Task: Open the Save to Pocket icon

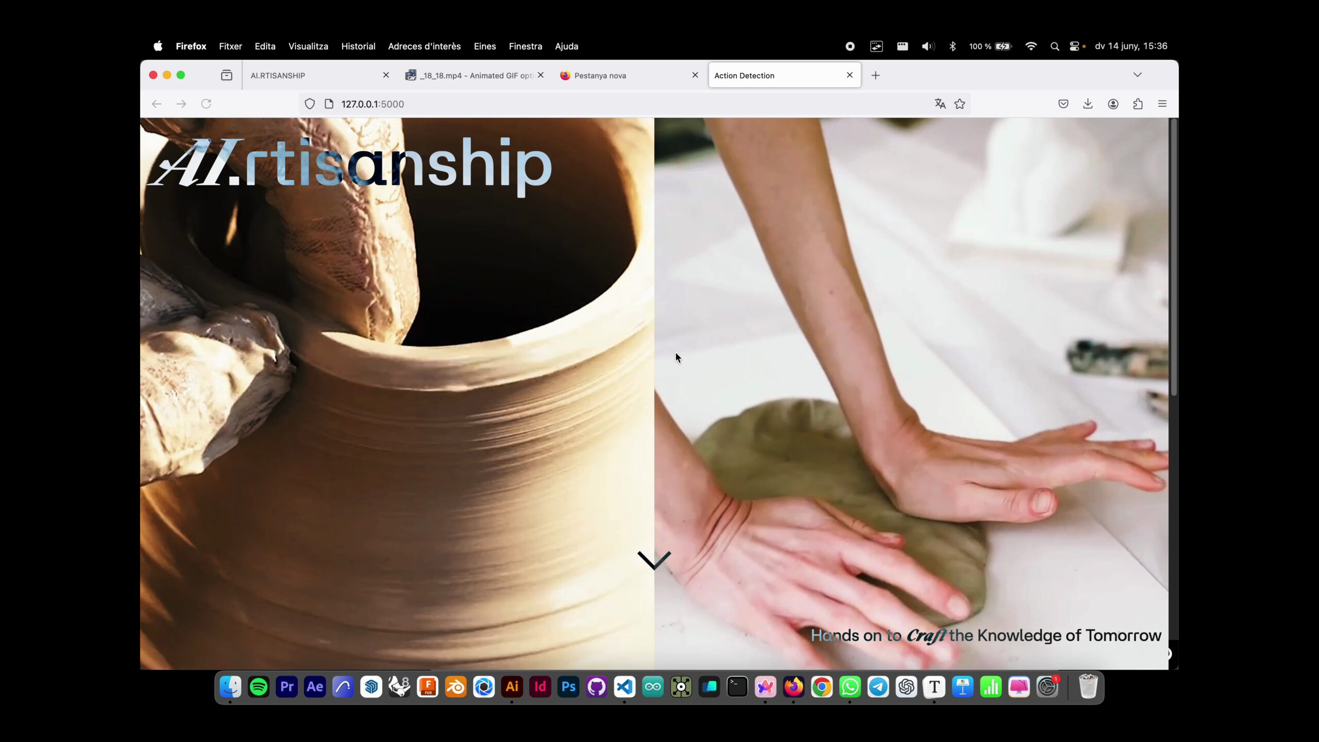Action: (x=1063, y=104)
